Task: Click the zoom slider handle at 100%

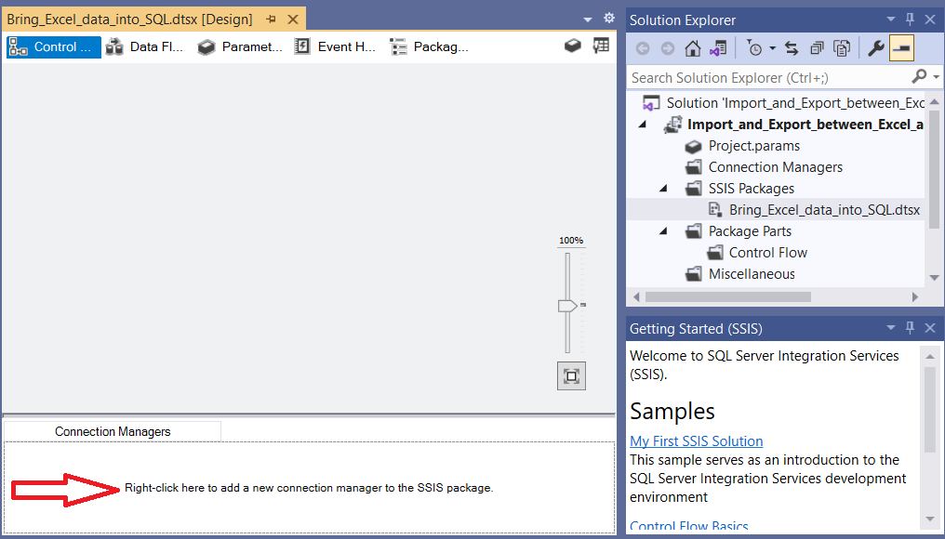Action: (567, 306)
